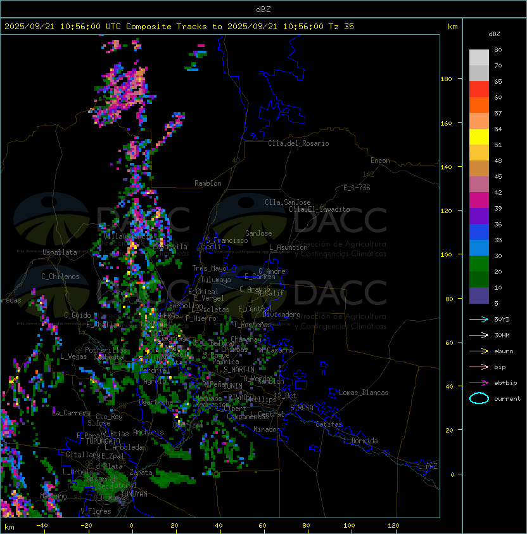Click the Mirador map label

267,429
